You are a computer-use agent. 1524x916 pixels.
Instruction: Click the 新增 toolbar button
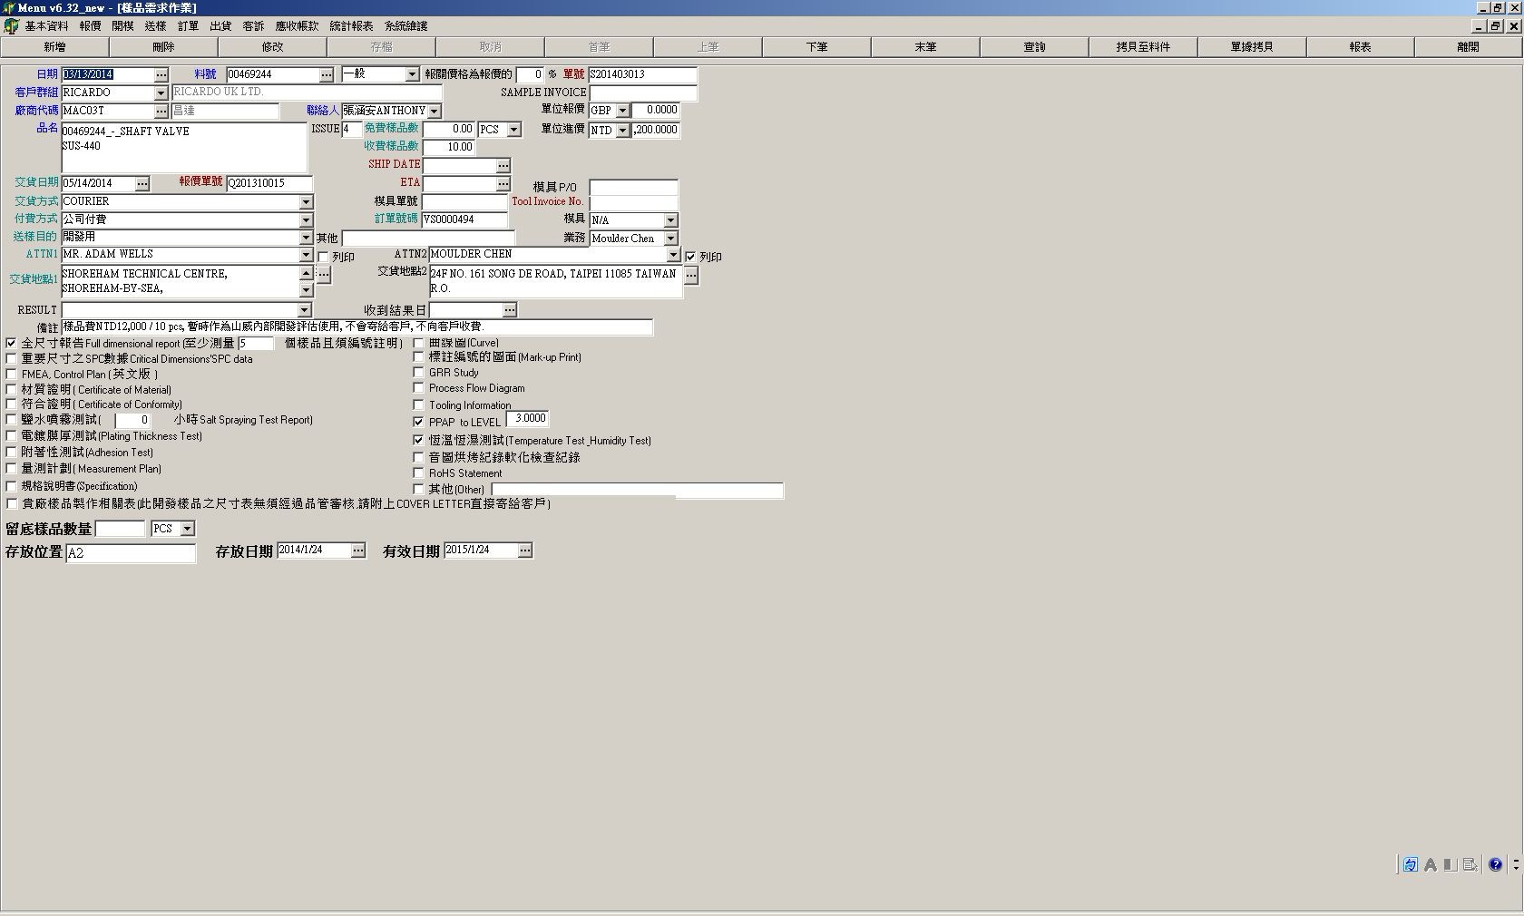(x=54, y=46)
